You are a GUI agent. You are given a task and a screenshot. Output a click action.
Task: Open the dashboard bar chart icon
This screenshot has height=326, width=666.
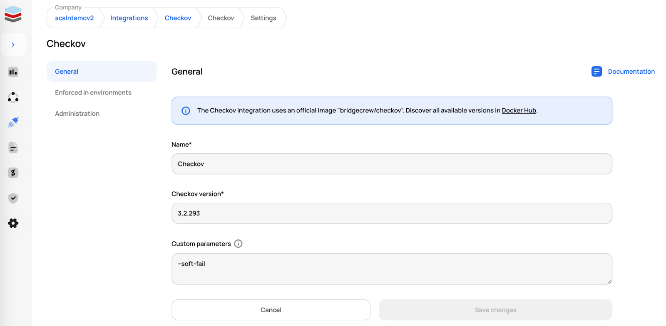click(13, 72)
